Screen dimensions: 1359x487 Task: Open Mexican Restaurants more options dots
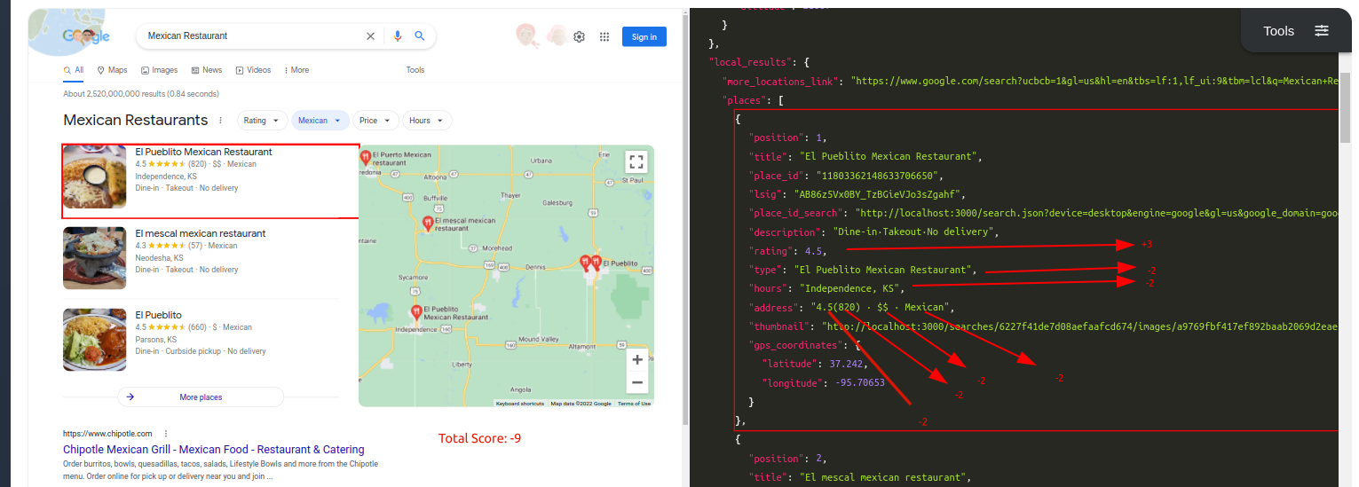pyautogui.click(x=220, y=121)
